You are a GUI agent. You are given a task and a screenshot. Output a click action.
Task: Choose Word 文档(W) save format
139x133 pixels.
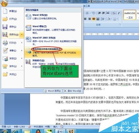[x=53, y=17]
